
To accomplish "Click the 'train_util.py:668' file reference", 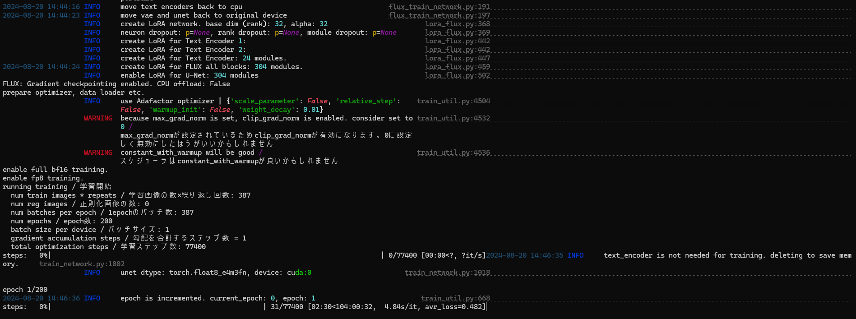I will pyautogui.click(x=455, y=298).
